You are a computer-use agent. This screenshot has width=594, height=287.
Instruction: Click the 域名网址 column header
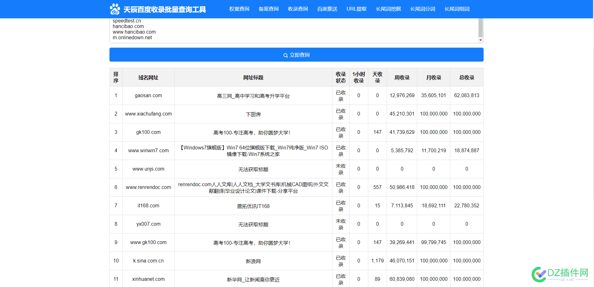(x=148, y=78)
